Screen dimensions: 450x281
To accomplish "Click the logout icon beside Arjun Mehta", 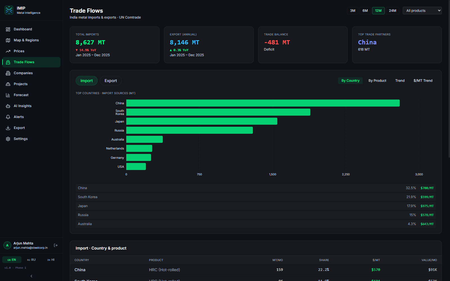I will (56, 245).
